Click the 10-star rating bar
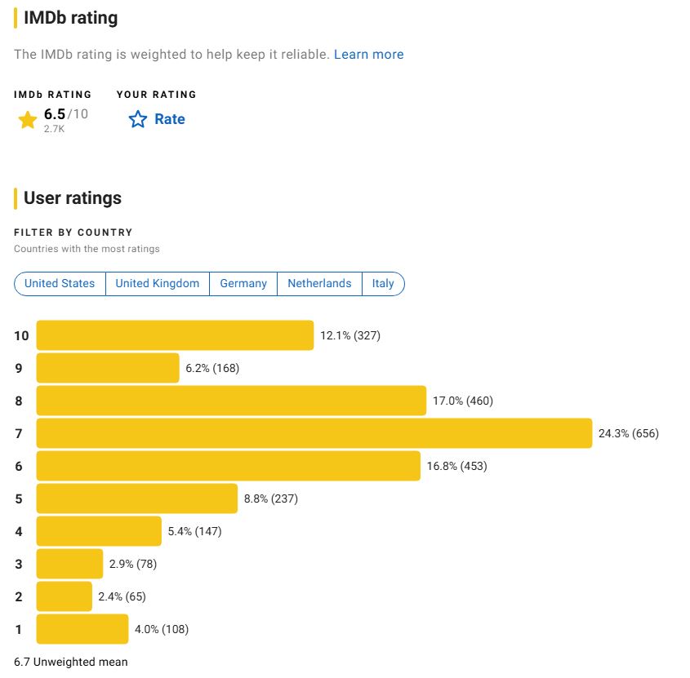 click(175, 335)
